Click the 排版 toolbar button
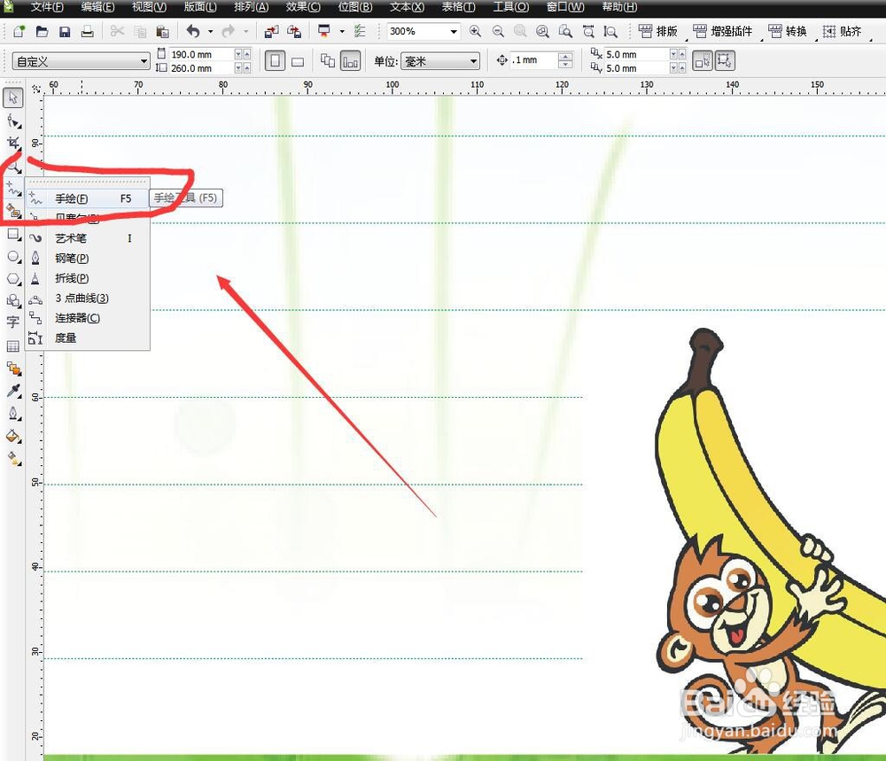 tap(658, 31)
